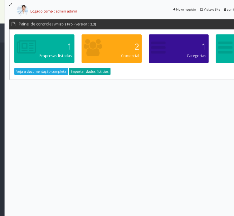
Task: Click the count 1 on Empresas listadas card
Action: click(69, 47)
